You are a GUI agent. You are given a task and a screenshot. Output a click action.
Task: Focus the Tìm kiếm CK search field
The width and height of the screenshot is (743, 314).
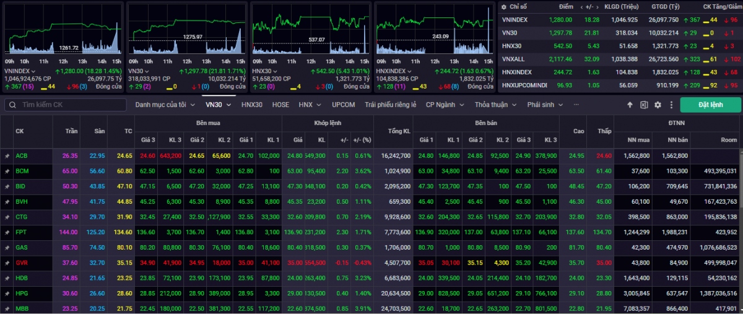65,105
